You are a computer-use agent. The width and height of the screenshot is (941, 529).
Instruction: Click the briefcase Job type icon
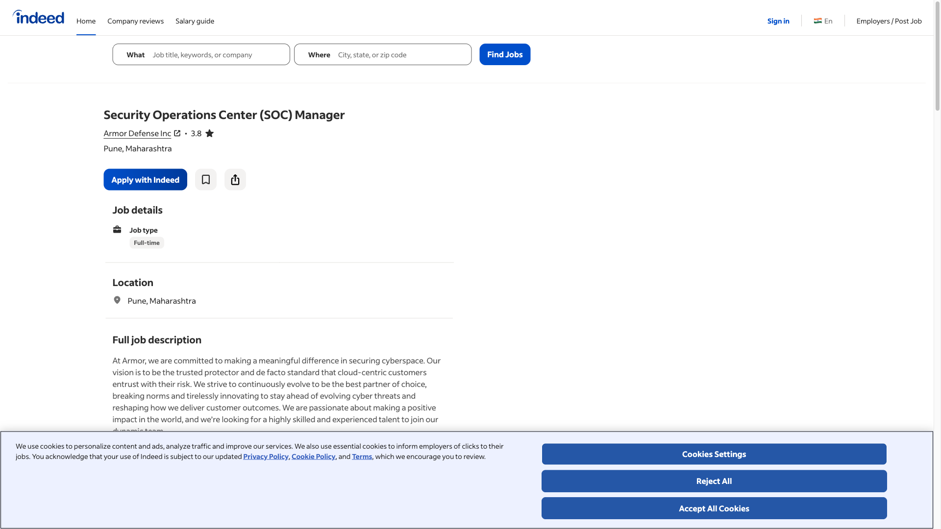pos(117,230)
